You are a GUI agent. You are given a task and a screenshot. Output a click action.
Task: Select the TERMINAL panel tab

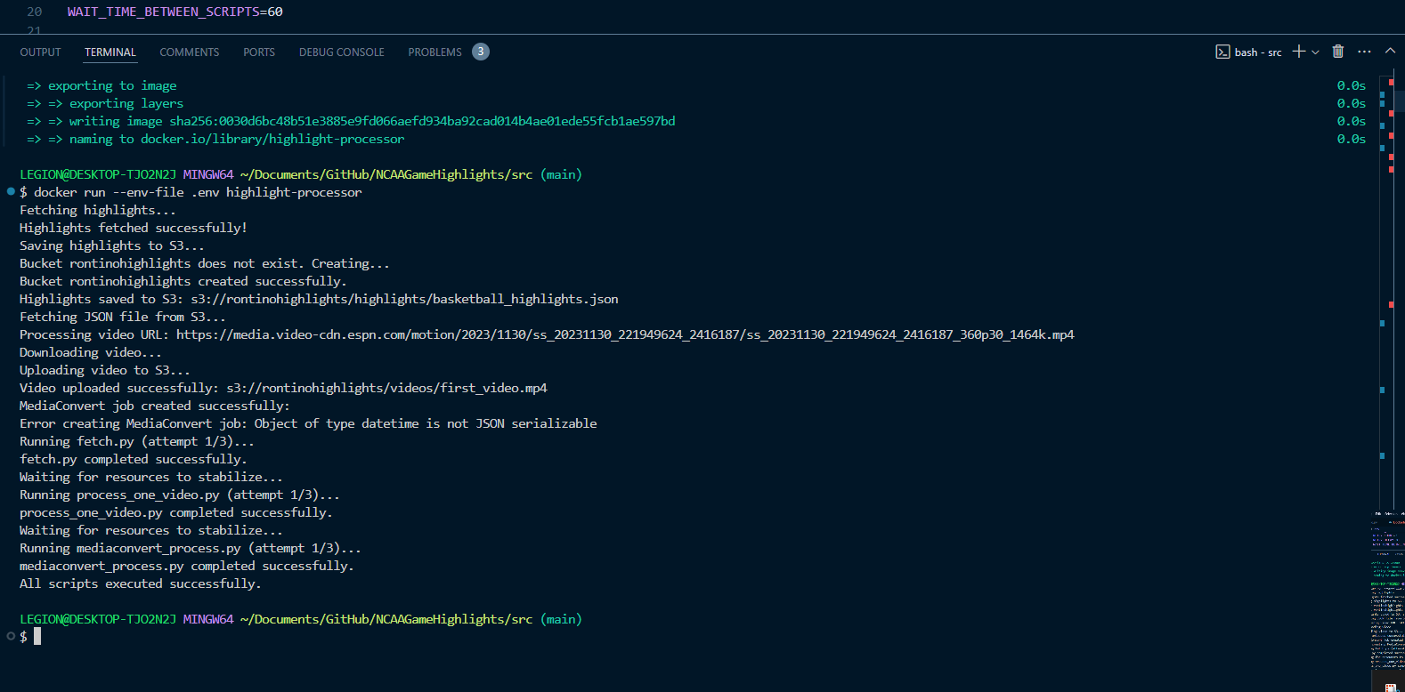coord(110,52)
